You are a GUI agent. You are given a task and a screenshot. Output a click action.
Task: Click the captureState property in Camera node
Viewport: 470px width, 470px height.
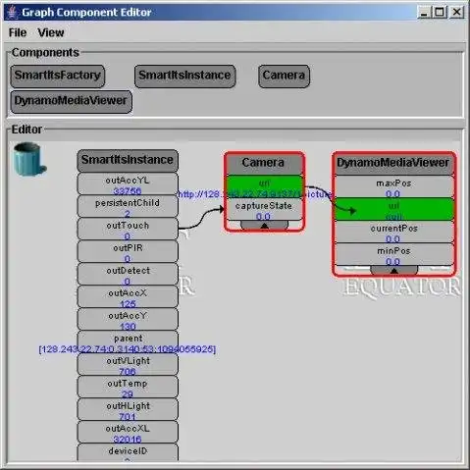click(x=264, y=209)
